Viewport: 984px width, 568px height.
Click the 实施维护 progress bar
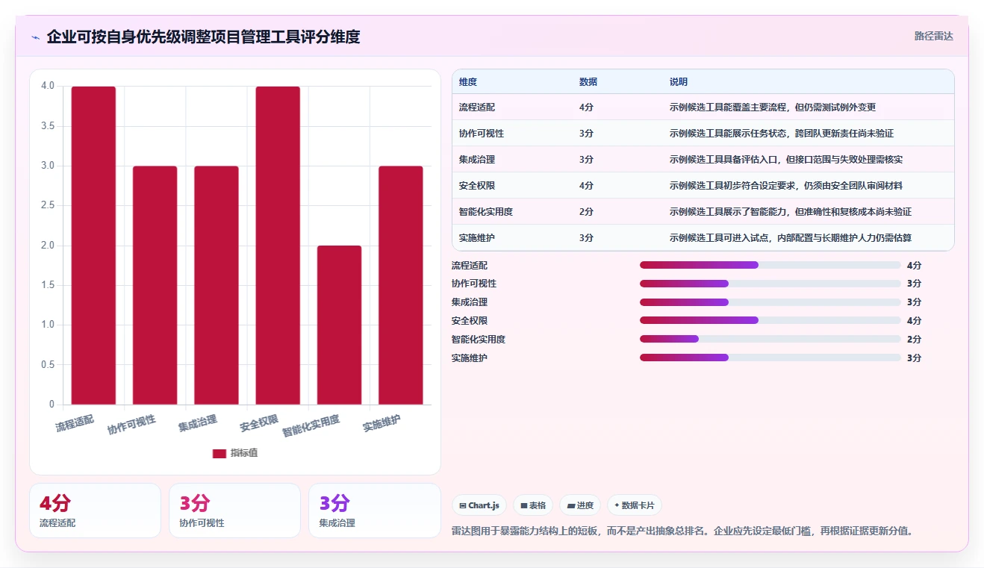point(770,358)
